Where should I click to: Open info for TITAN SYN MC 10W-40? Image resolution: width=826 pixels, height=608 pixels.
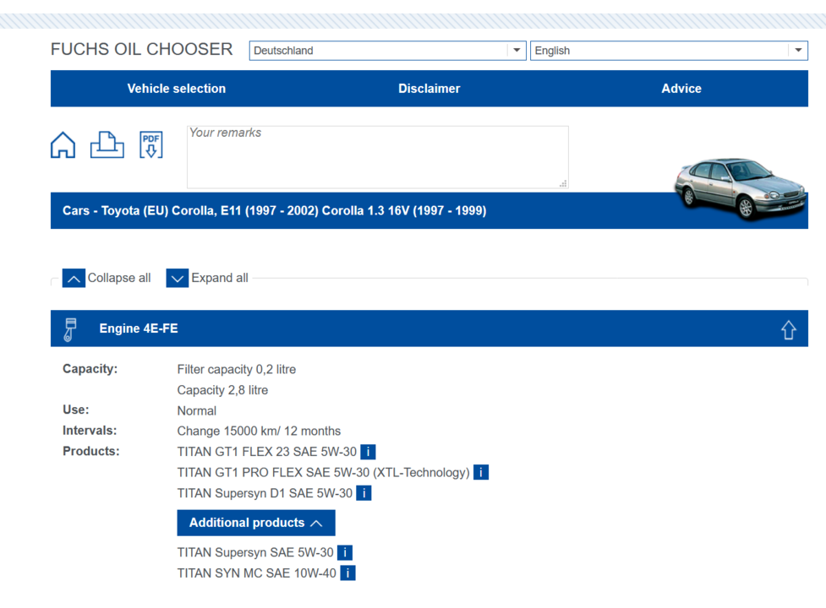(347, 573)
